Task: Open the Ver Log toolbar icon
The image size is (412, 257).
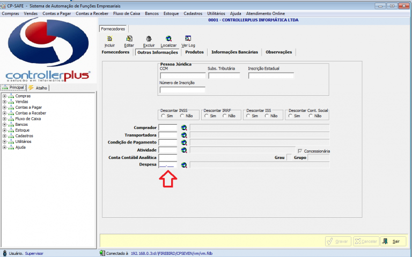Action: tap(188, 39)
